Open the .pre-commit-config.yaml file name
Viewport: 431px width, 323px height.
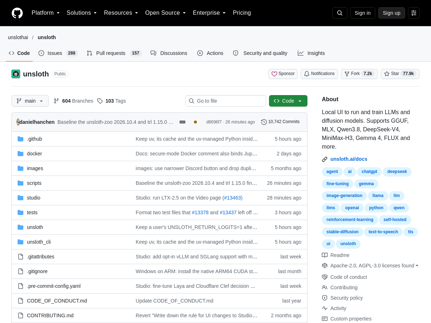(x=54, y=286)
